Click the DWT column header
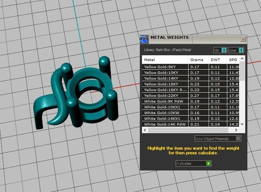 (x=218, y=60)
